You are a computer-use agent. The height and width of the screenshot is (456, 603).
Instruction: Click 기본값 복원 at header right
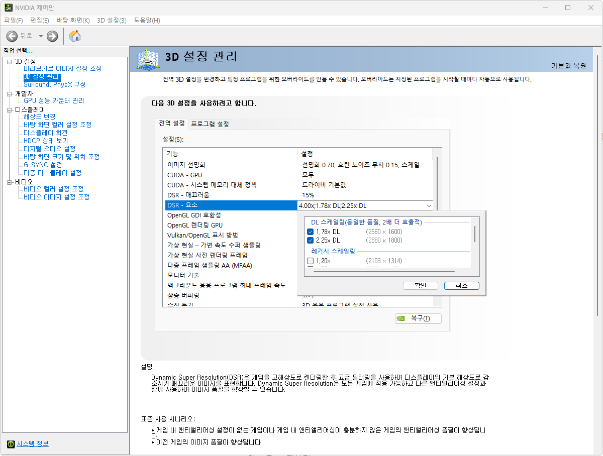point(569,66)
